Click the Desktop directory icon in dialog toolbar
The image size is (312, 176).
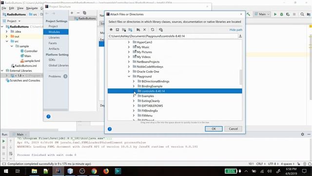pyautogui.click(x=117, y=30)
